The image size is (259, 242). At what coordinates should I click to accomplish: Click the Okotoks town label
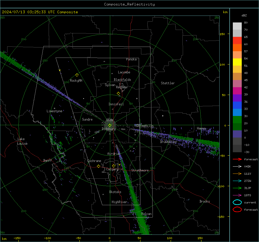(x=115, y=192)
